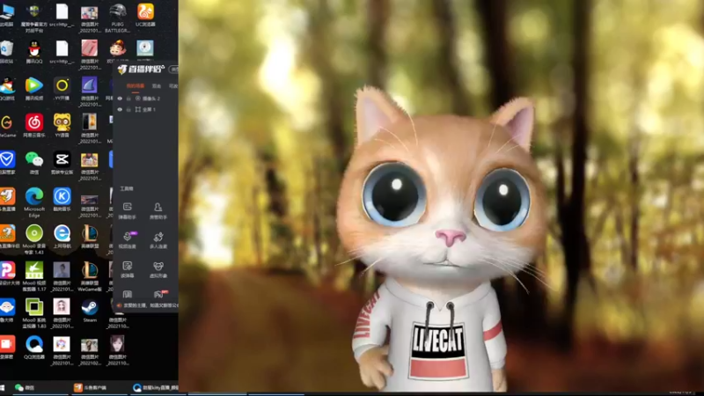Select the 酷狗音乐 desktop icon
The image size is (704, 396).
point(62,201)
